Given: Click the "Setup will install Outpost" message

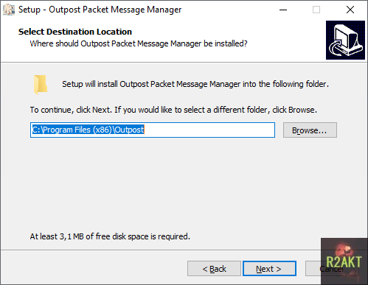Looking at the screenshot, I should coord(195,84).
